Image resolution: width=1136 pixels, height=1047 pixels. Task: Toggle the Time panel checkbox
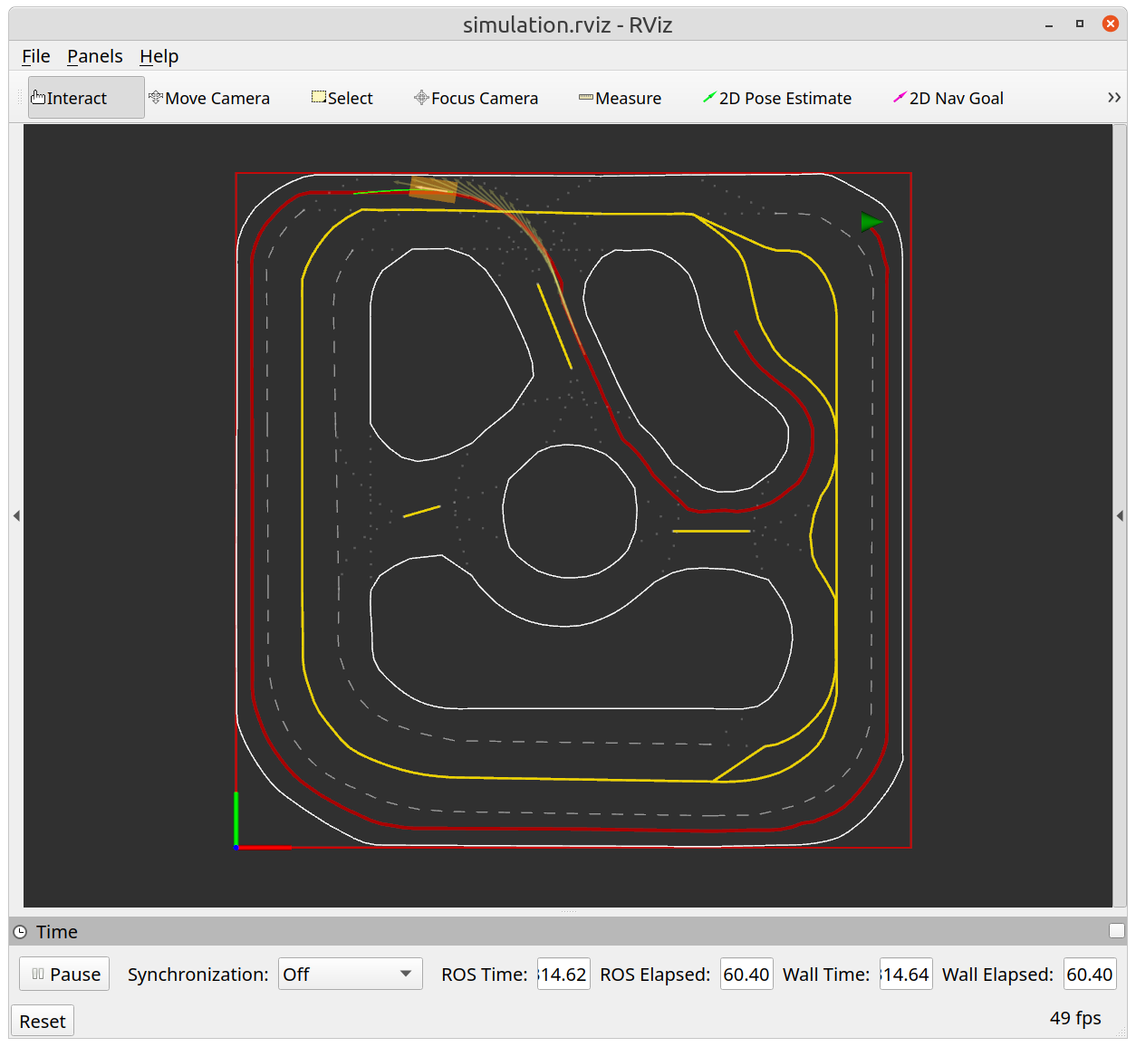(x=1116, y=931)
